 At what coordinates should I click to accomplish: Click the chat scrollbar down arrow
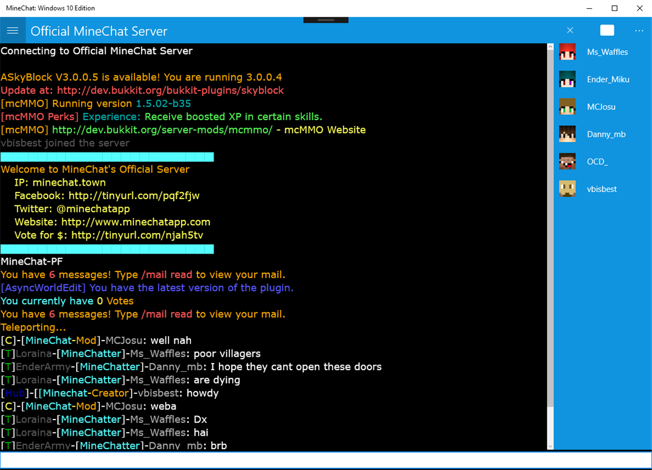pos(550,446)
